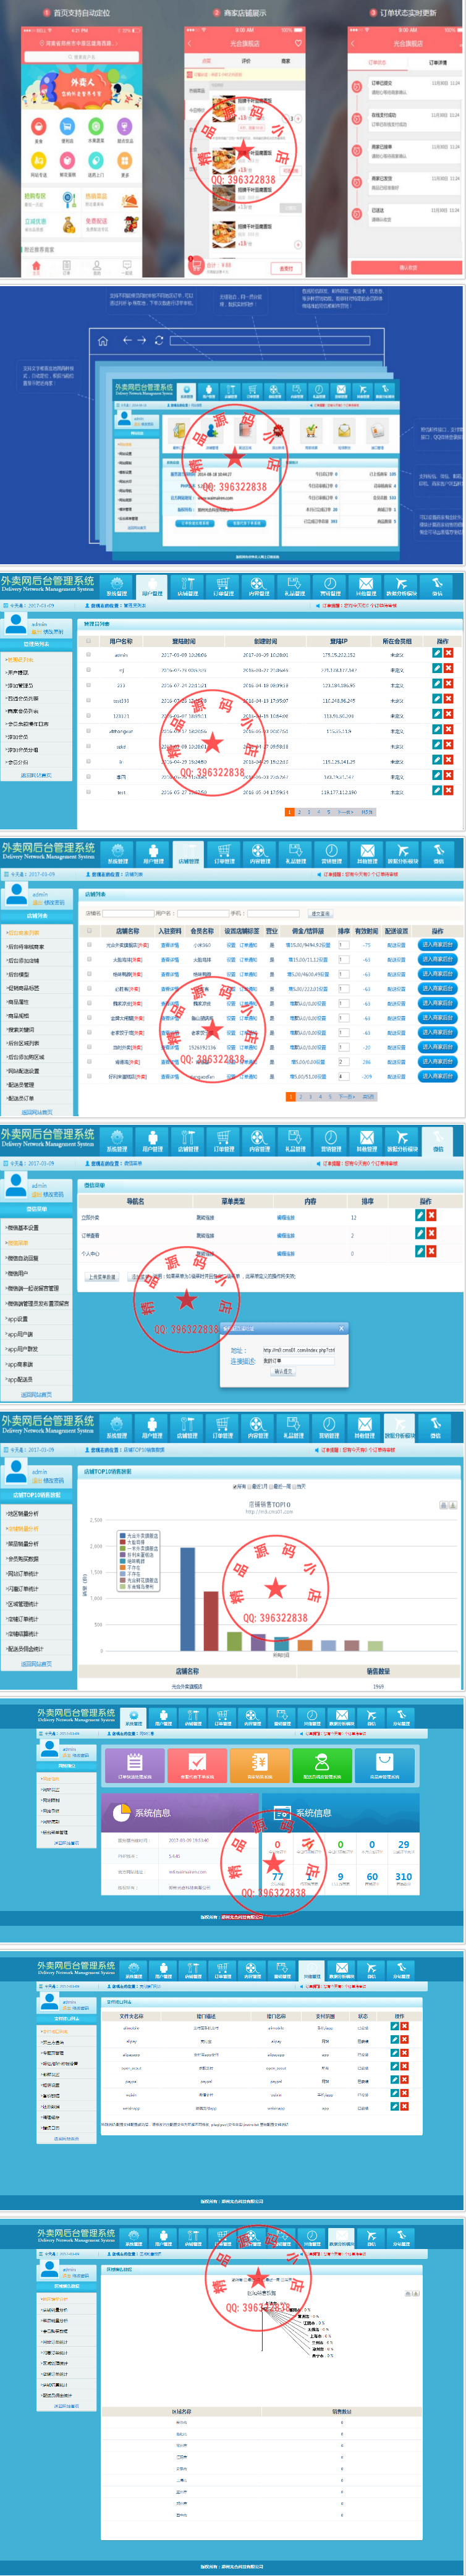
Task: Click 提交查询 button above the store list
Action: pos(320,913)
